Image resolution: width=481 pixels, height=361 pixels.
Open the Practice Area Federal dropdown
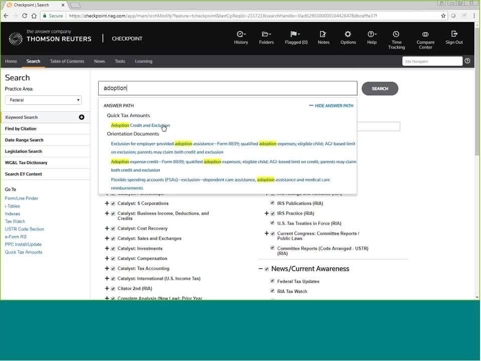pos(43,100)
